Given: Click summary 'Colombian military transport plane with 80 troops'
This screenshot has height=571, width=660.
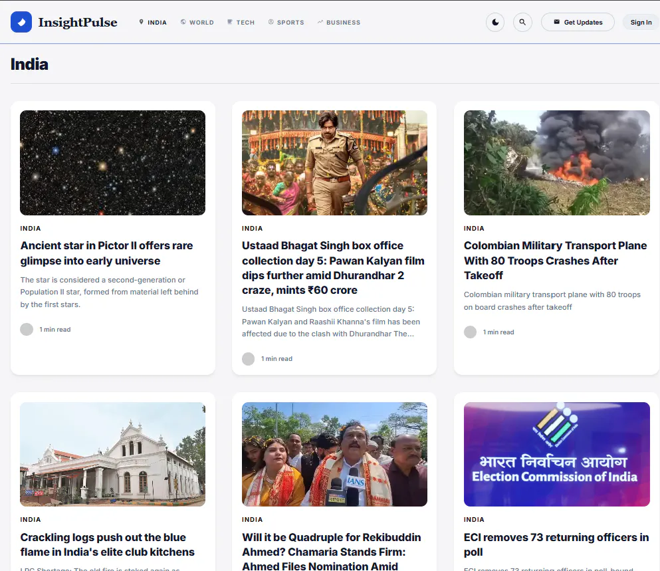Looking at the screenshot, I should 552,300.
